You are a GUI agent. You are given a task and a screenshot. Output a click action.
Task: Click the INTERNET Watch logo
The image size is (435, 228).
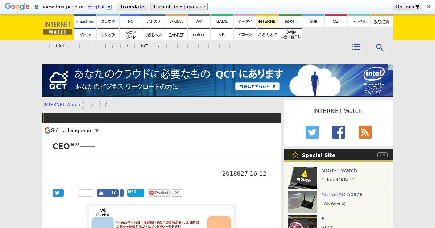pos(58,28)
